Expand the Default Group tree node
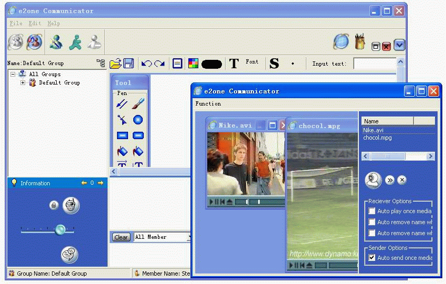Viewport: 446px width, 284px height. coord(23,82)
